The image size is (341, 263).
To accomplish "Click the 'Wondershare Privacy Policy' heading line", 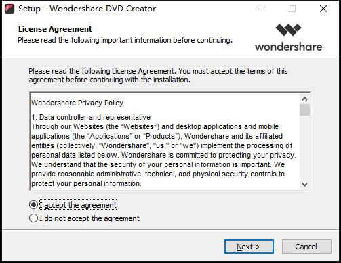I will (77, 103).
